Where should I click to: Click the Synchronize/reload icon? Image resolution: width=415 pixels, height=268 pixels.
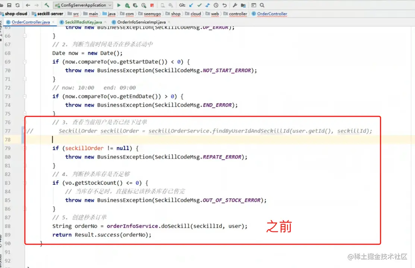pos(18,5)
